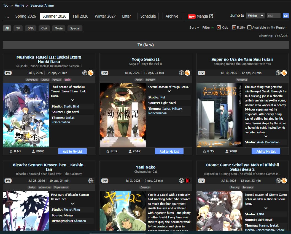Open Youjo Senki II poster thumbnail

(123, 115)
